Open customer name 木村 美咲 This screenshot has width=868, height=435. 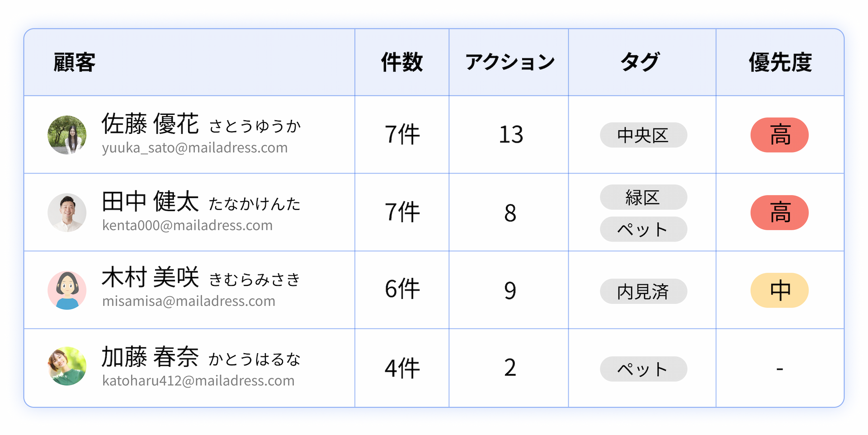150,277
